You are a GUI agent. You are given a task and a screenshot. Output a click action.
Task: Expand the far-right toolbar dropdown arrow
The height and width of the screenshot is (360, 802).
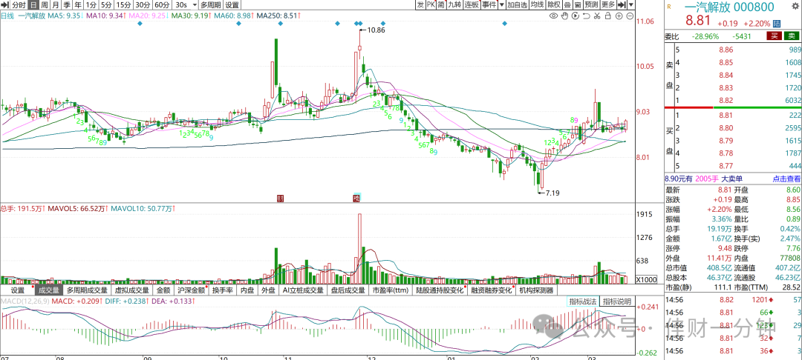[631, 4]
